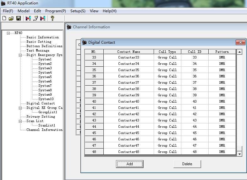Collapse the Digital RX Group node
247x180 pixels.
20,108
